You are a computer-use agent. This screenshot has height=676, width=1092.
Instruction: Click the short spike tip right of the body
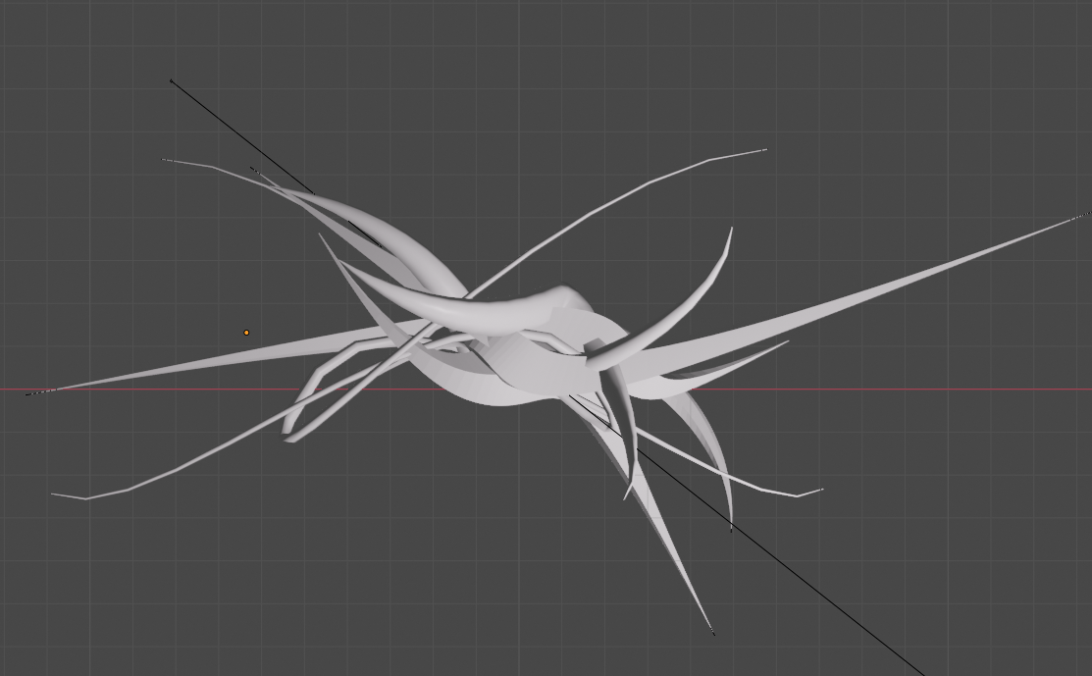click(x=787, y=342)
